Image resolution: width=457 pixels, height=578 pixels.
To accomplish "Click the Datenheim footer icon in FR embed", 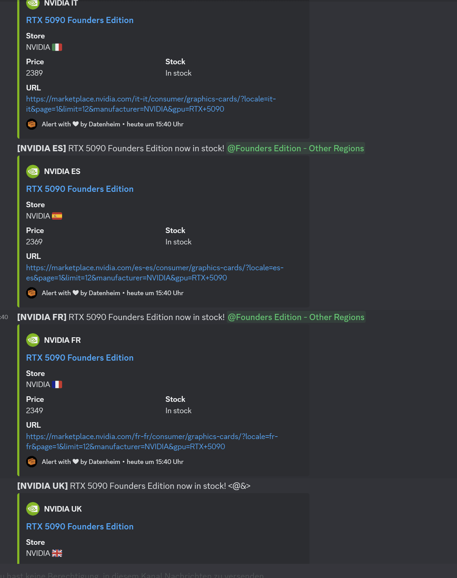I will point(32,462).
